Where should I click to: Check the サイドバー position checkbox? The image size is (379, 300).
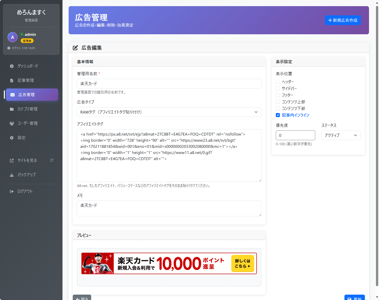(x=278, y=88)
